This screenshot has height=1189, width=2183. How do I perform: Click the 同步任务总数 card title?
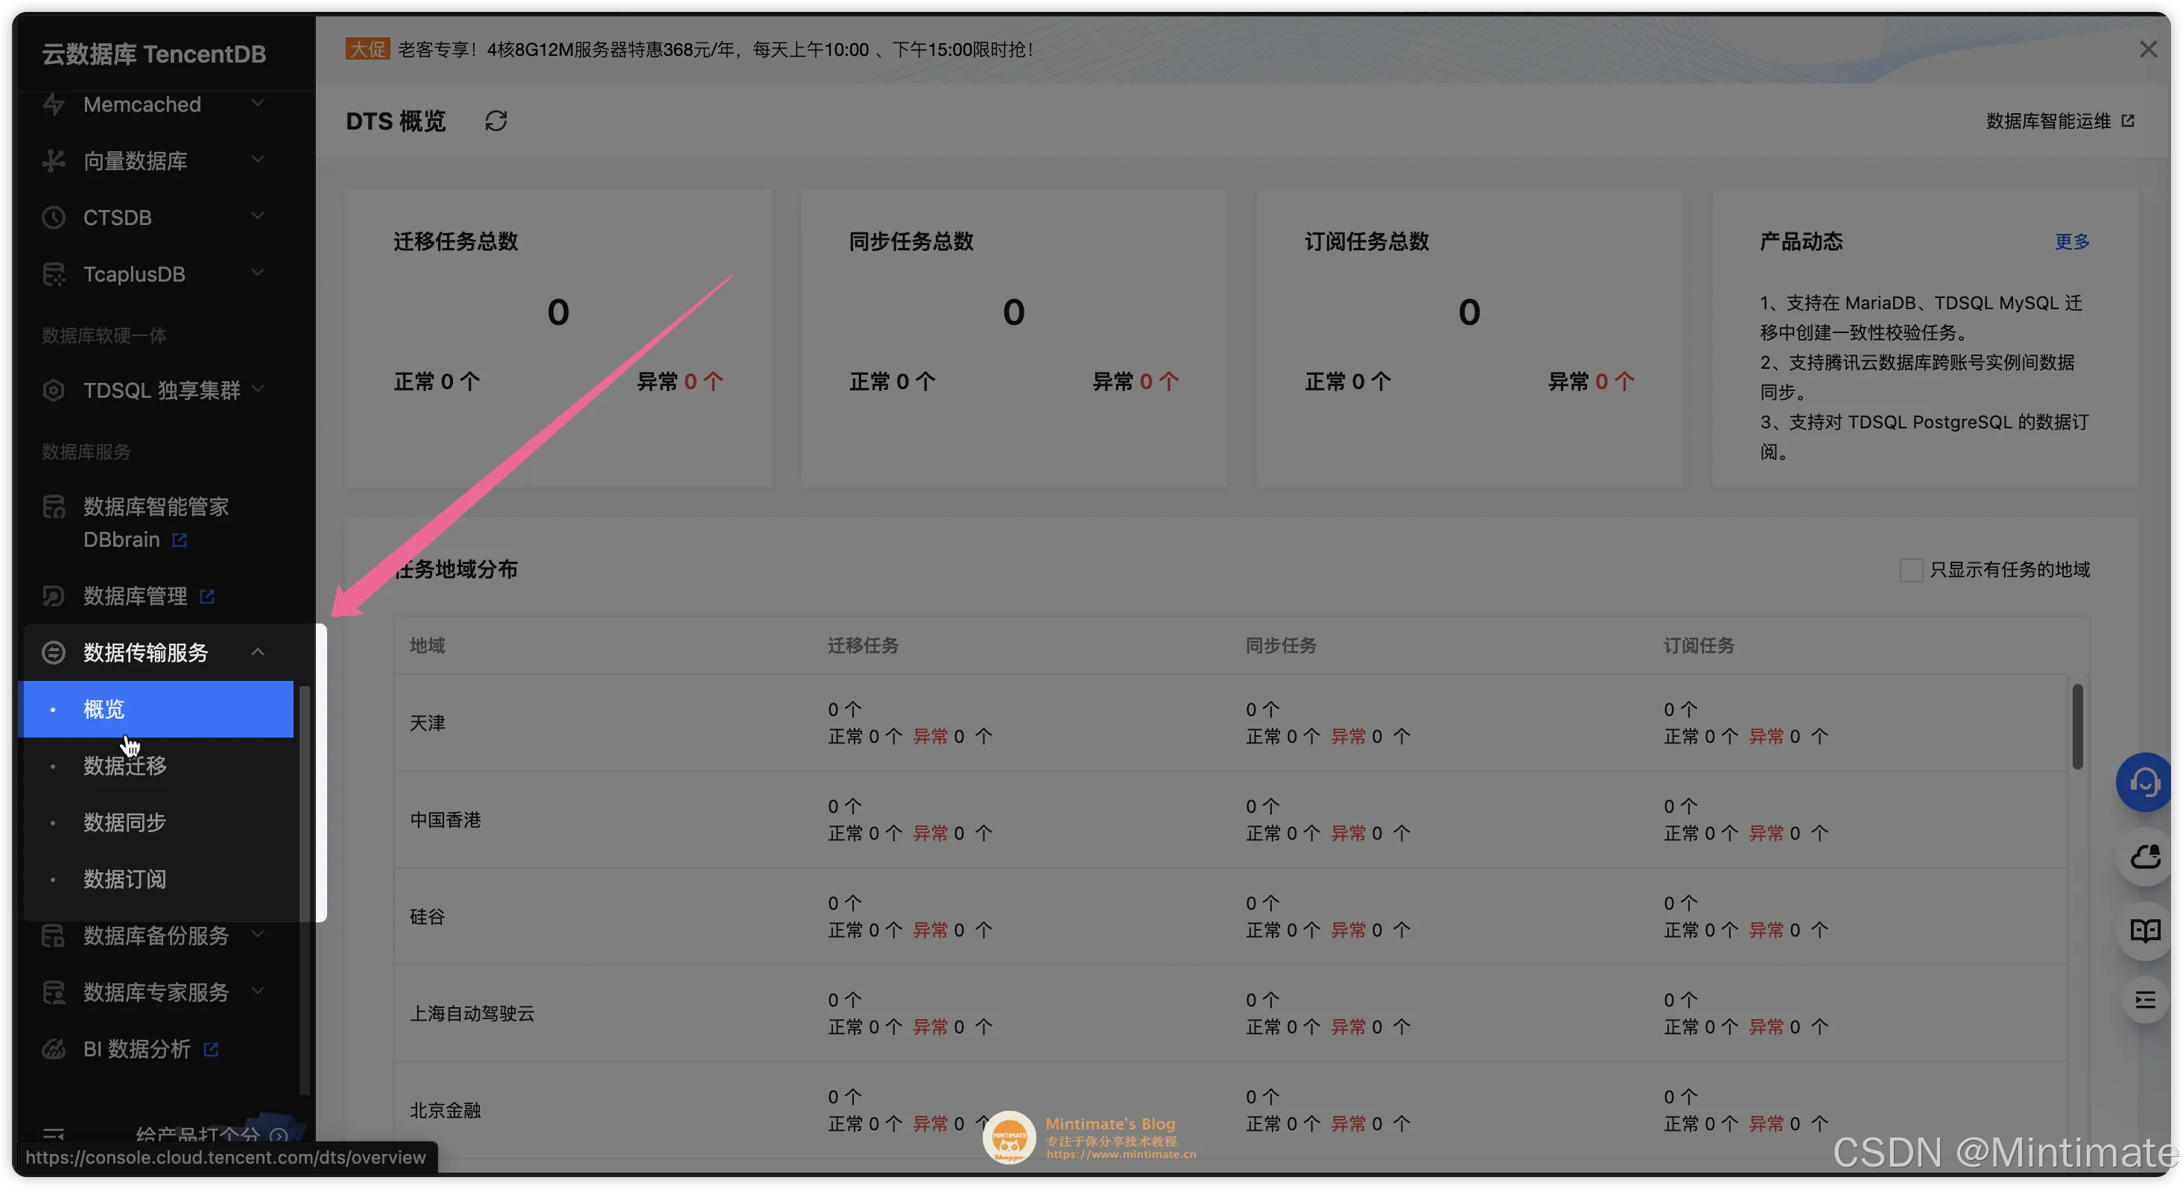pos(911,241)
